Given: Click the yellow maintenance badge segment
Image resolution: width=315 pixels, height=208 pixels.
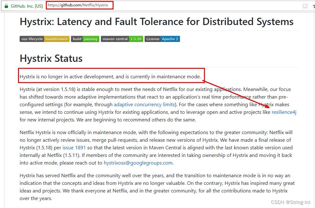Looking at the screenshot, I should click(x=57, y=39).
